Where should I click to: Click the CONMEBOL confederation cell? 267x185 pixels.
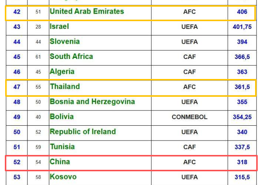[190, 117]
